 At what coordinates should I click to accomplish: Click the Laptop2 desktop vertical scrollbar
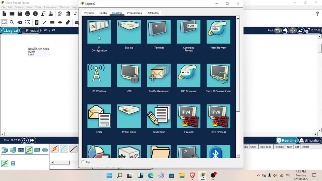(238, 66)
